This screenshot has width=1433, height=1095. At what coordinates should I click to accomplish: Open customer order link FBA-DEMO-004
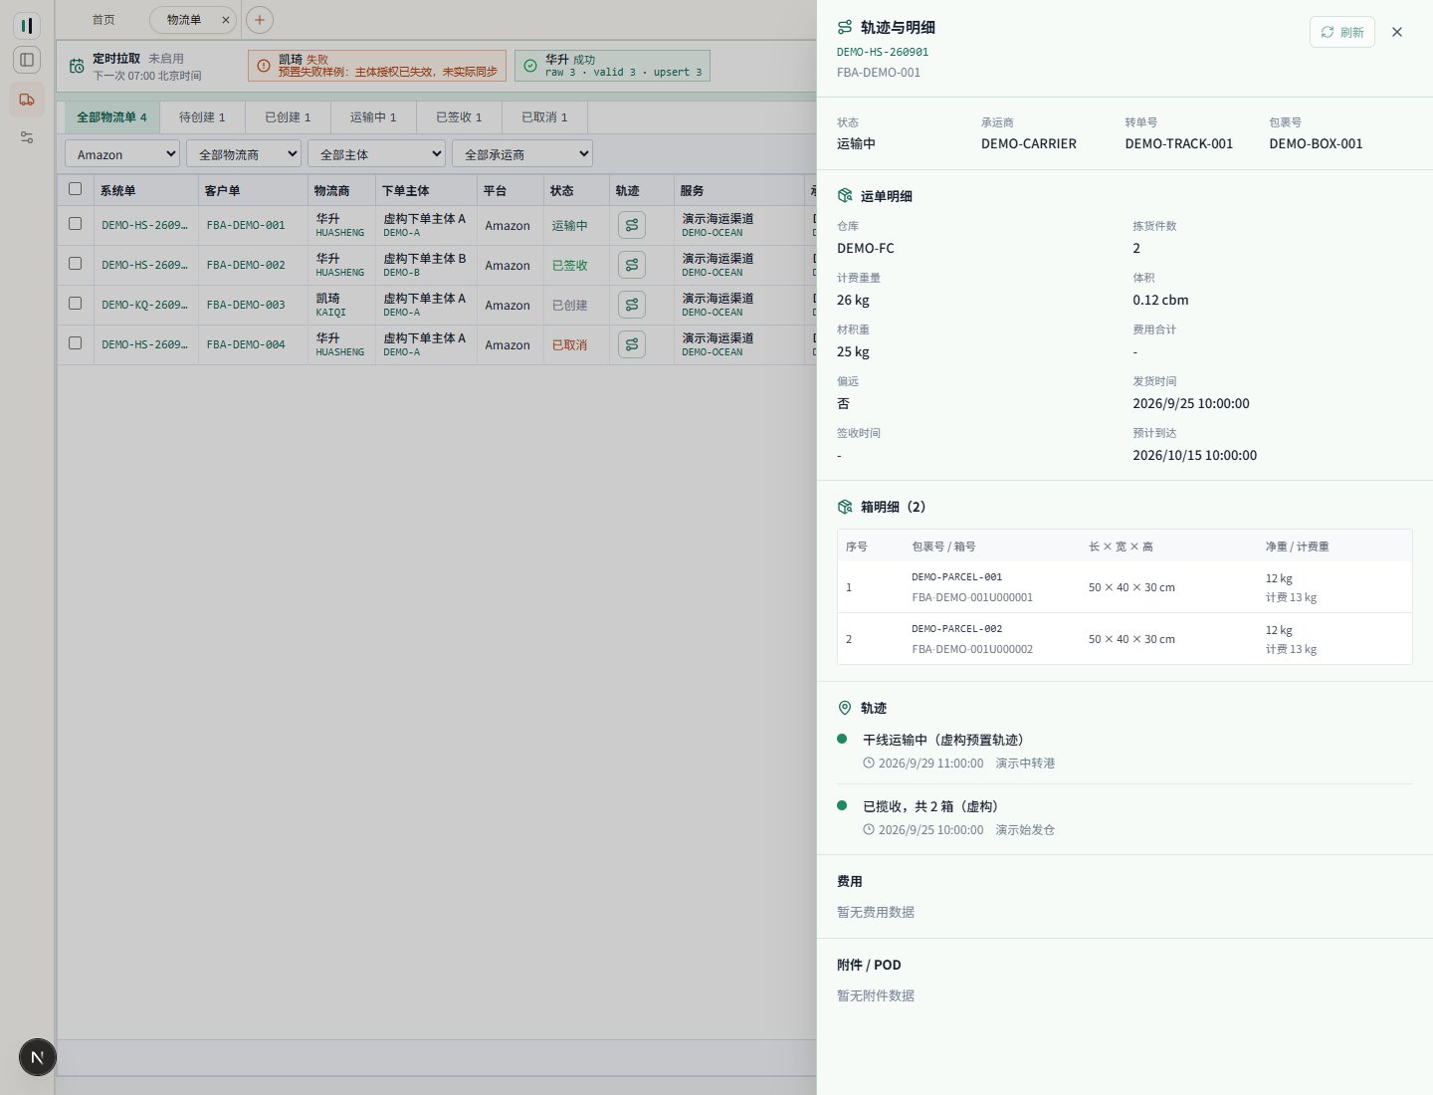tap(246, 344)
